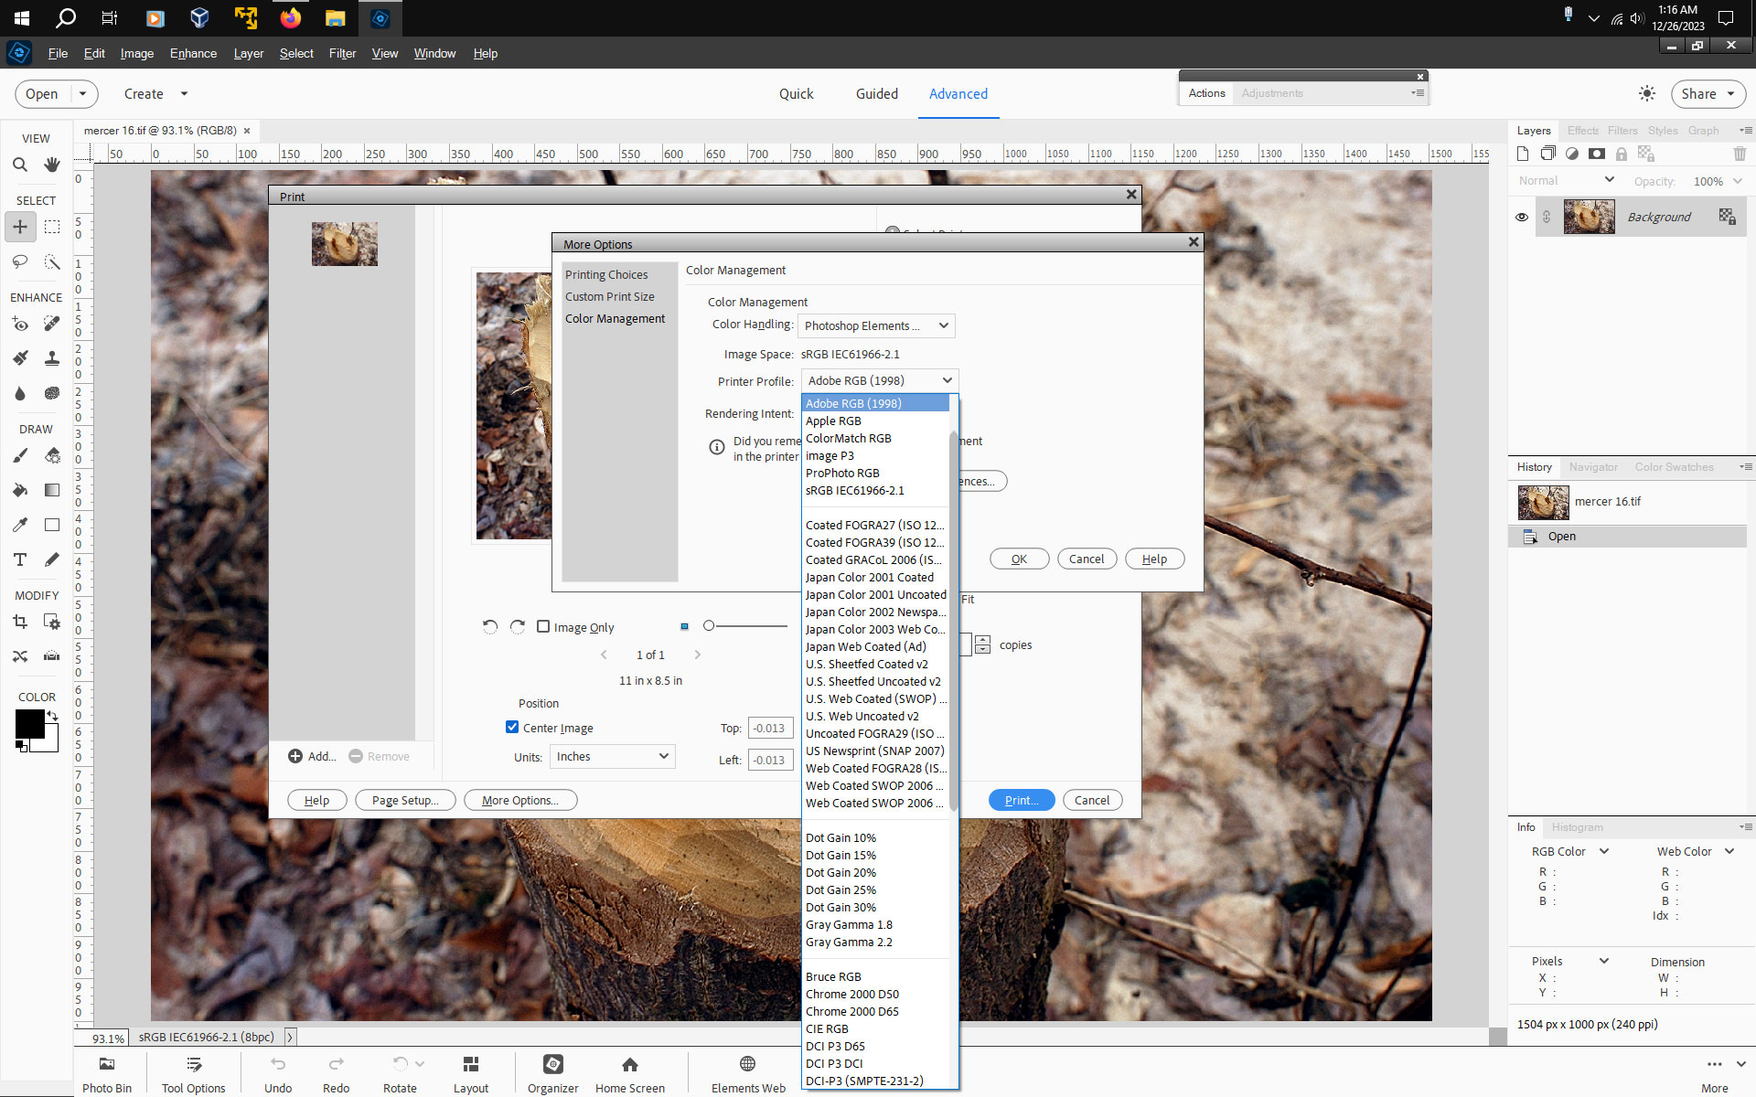The height and width of the screenshot is (1097, 1756).
Task: Open the Units dropdown showing Inches
Action: pyautogui.click(x=611, y=756)
